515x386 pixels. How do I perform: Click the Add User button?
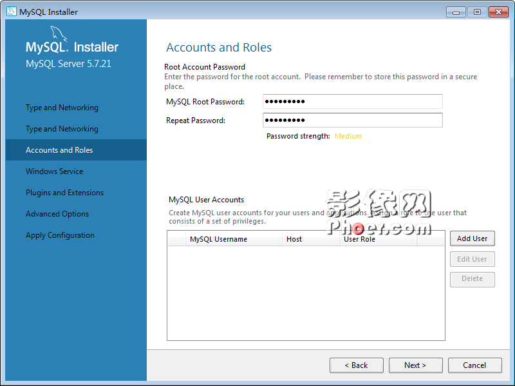tap(473, 238)
